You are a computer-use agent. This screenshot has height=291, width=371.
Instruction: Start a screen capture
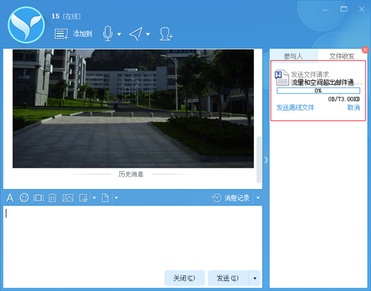pyautogui.click(x=83, y=198)
